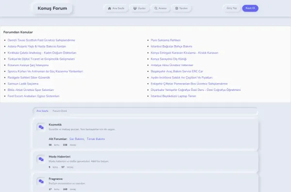
Task: Open Rastgele Sohbet Siber Güvenlik topic
Action: click(29, 77)
